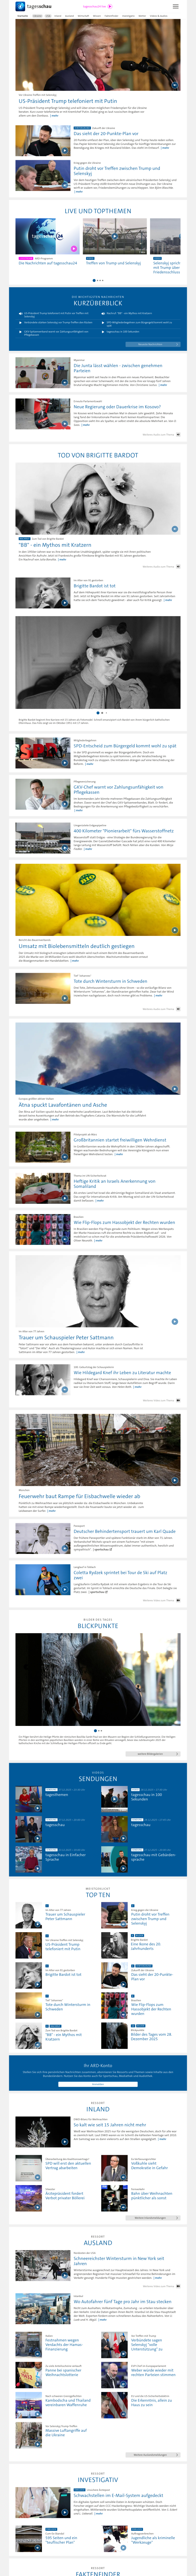Screen dimensions: 196x2576
Task: Open article Tote durch Wintersturm in Schweden
Action: (x=110, y=981)
